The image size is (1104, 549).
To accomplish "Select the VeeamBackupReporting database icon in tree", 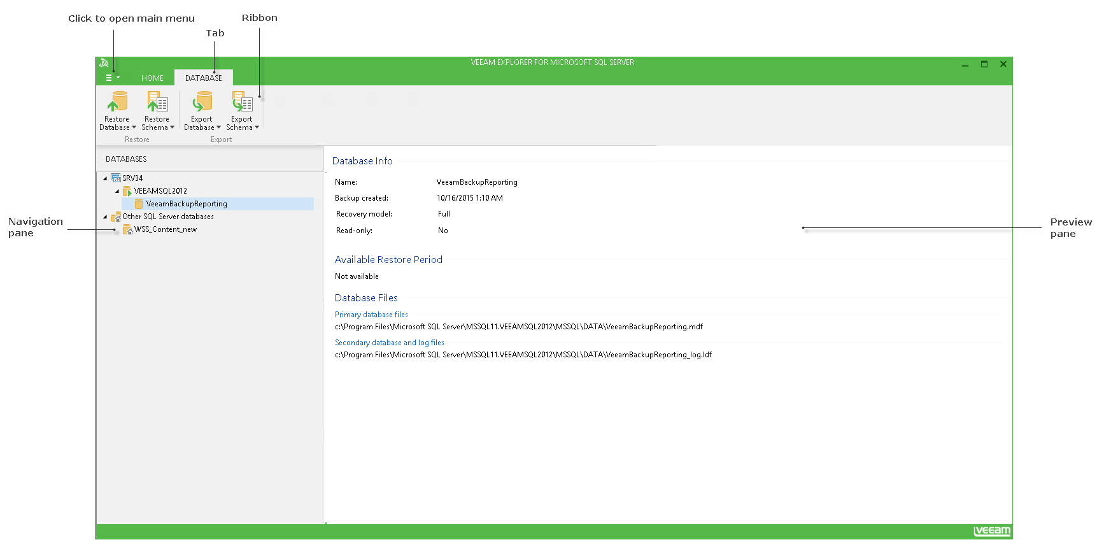I will [139, 204].
